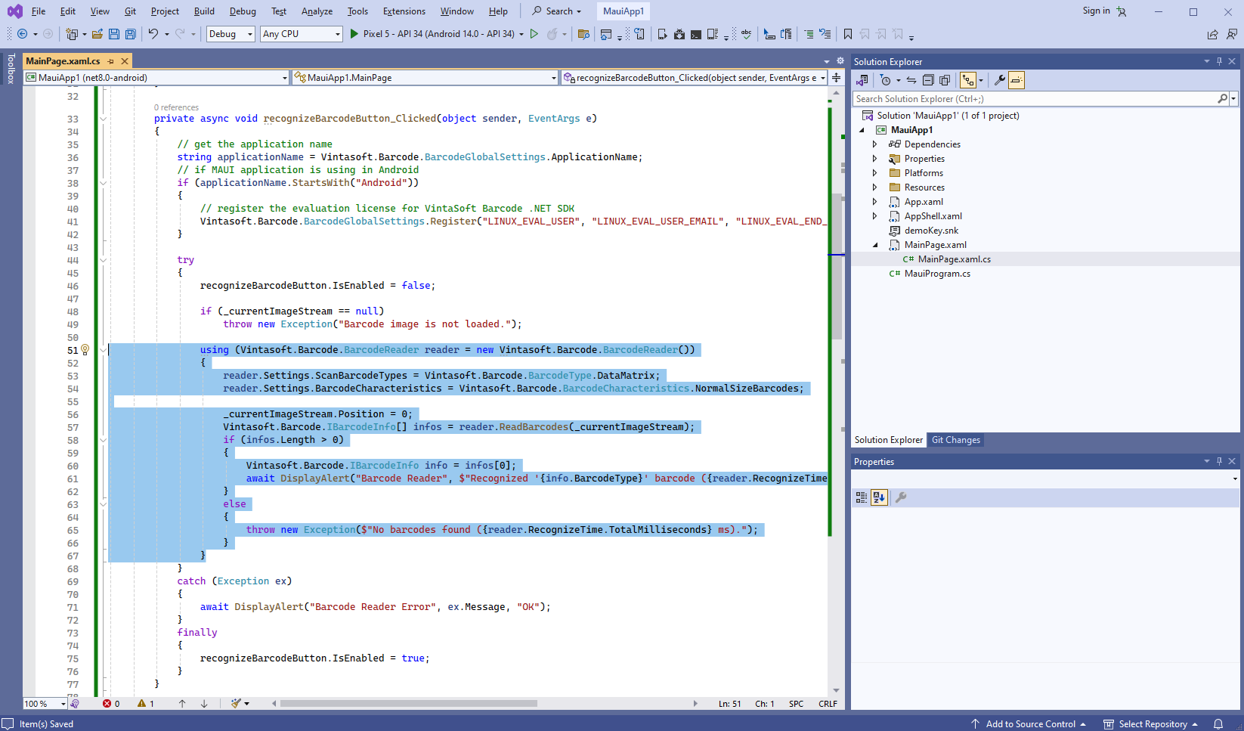Click the Search Solution Explorer input field
Image resolution: width=1244 pixels, height=731 pixels.
[1035, 99]
